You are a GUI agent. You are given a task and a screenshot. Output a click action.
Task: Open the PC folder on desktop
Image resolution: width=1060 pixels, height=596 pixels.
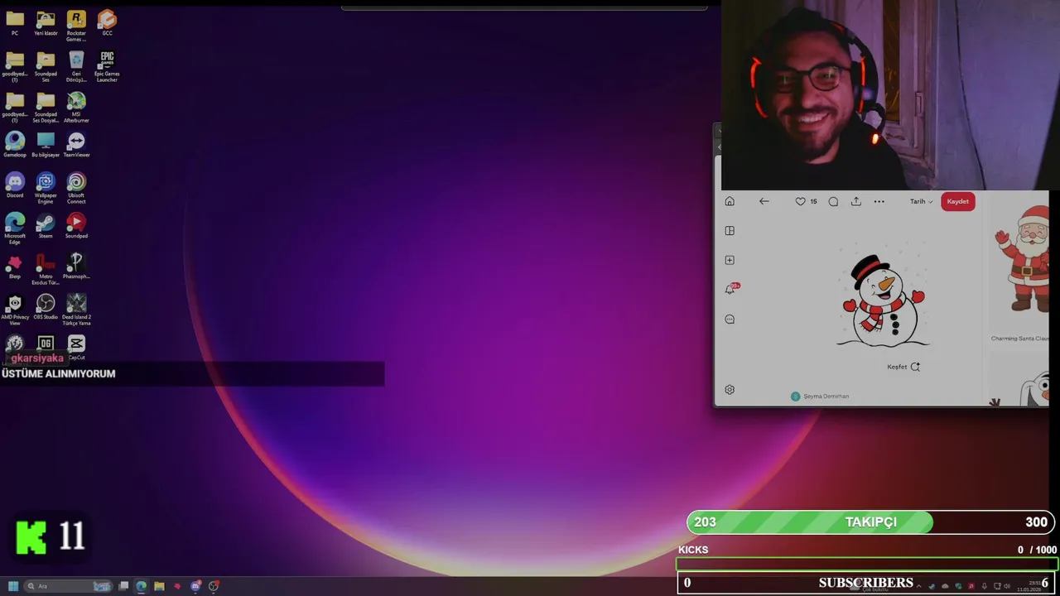[15, 22]
